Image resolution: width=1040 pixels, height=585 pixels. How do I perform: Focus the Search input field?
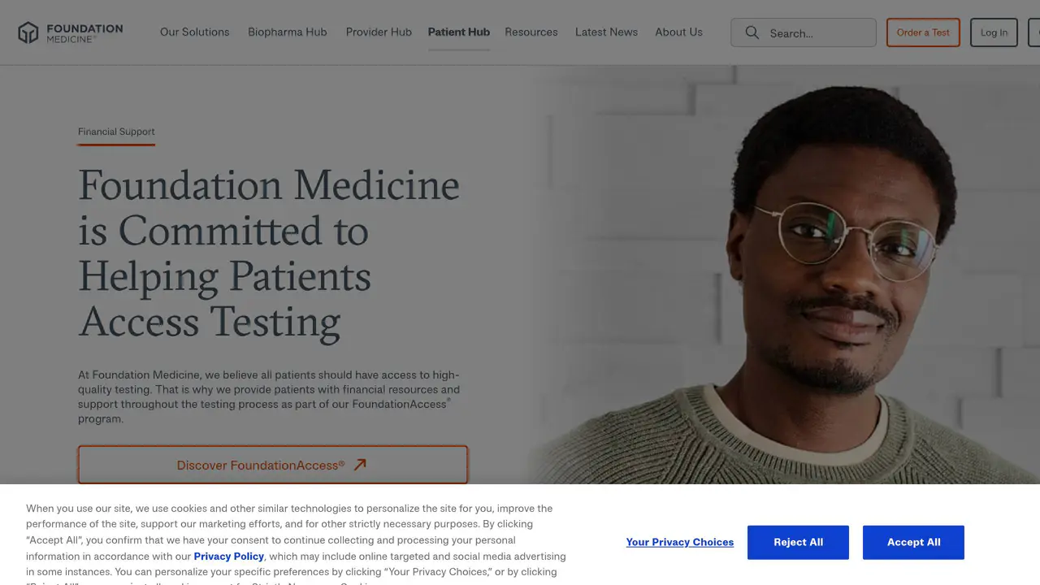804,32
